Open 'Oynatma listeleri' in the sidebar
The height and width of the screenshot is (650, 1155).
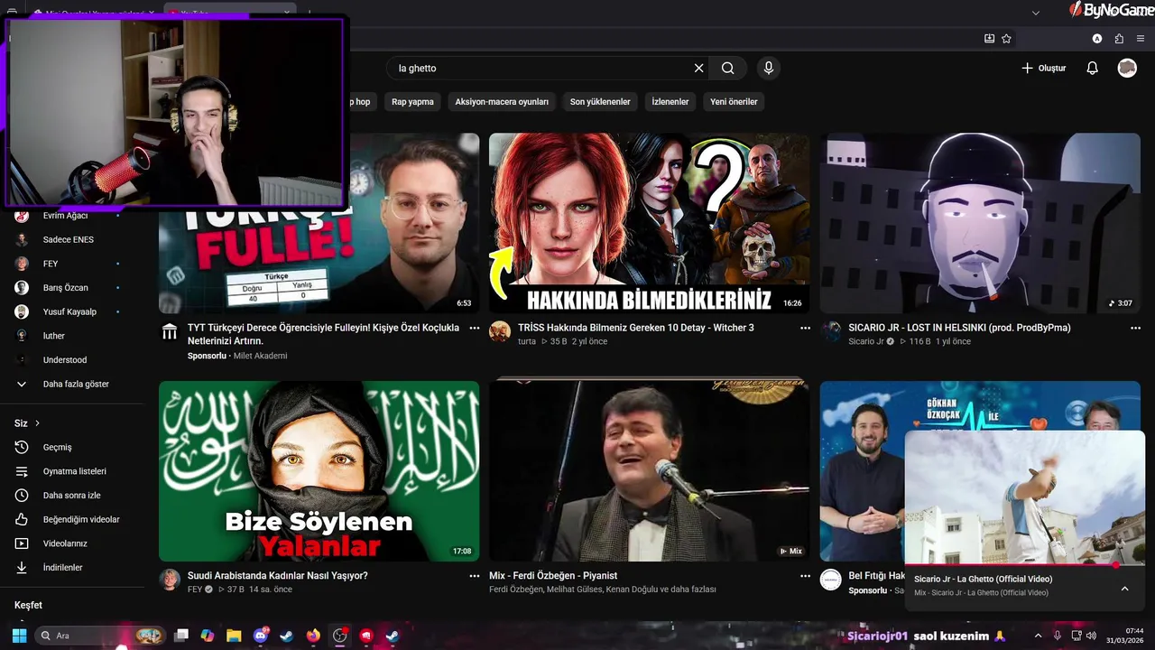72,471
